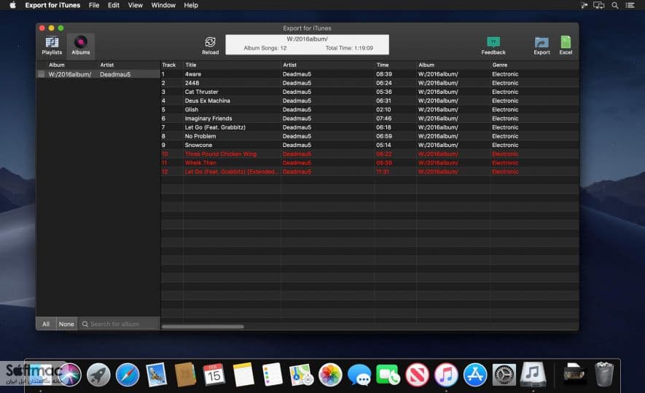Select the song Cat Thruster
Screen dimensions: 645x393
coord(202,92)
